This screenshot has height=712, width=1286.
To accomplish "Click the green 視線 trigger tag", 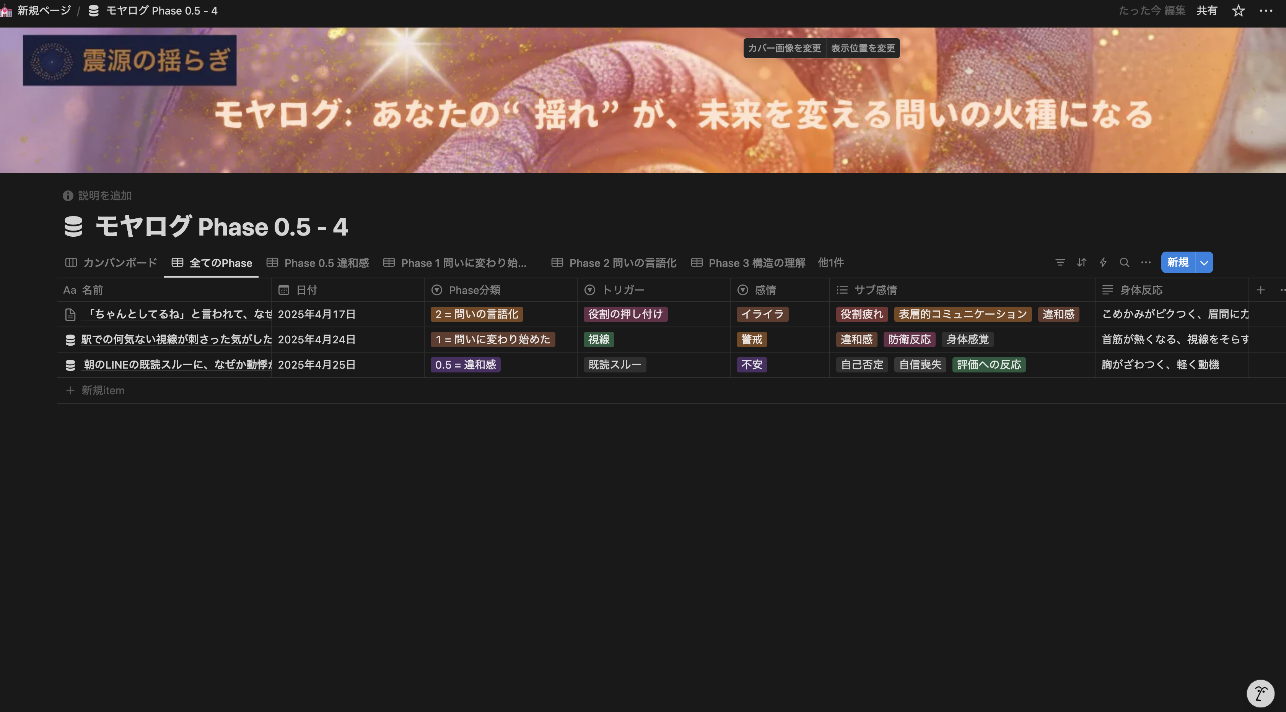I will [599, 340].
